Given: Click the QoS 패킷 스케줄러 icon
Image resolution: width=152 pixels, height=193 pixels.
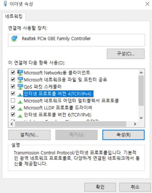Looking at the screenshot, I should (x=20, y=87).
